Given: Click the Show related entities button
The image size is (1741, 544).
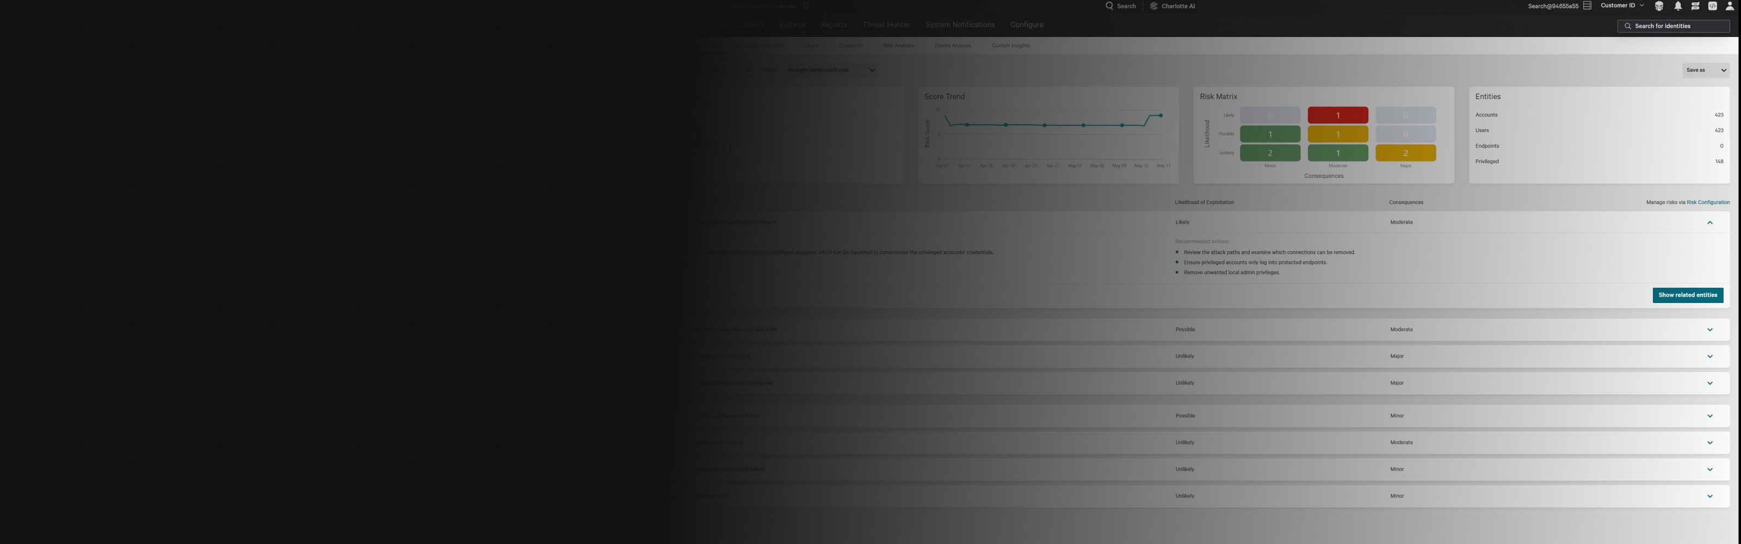Looking at the screenshot, I should click(1687, 295).
